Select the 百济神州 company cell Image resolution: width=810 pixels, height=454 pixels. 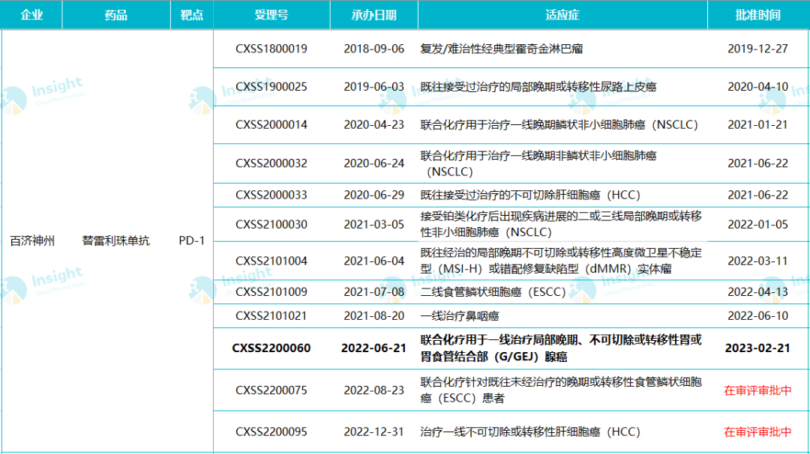point(32,241)
